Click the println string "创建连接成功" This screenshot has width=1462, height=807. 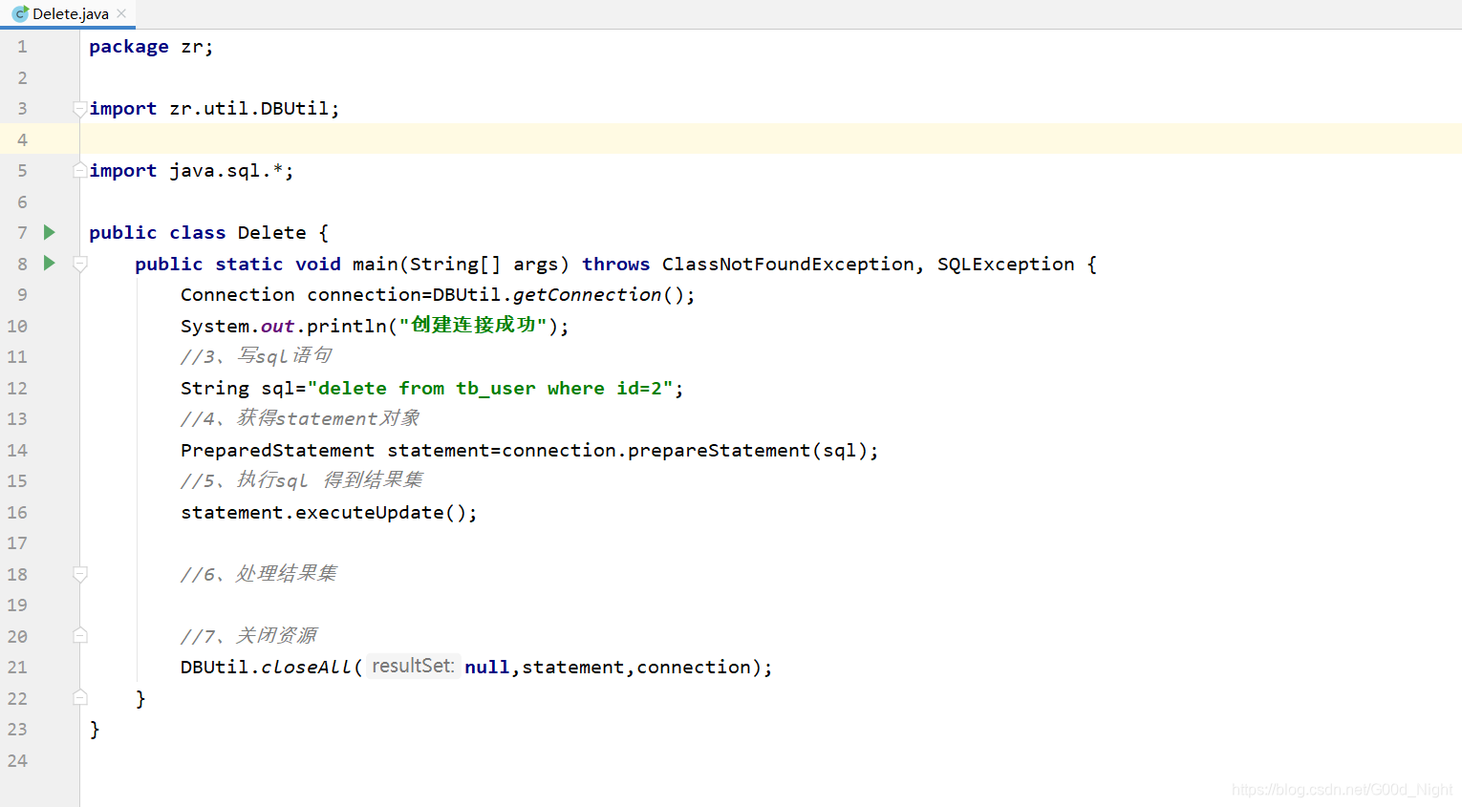(473, 325)
